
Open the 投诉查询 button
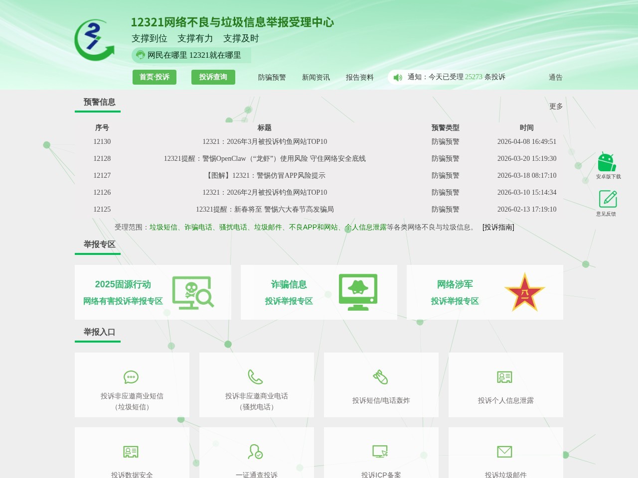(213, 77)
